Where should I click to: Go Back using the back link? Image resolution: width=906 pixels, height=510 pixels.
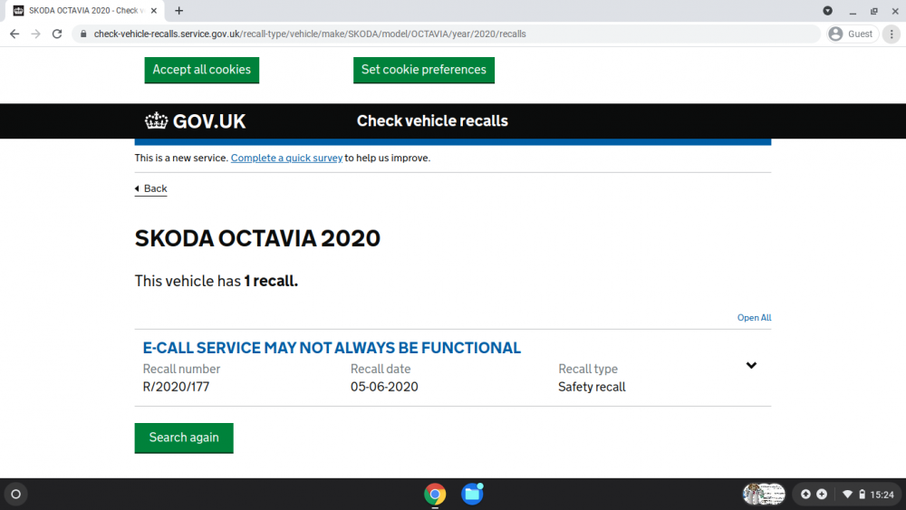tap(150, 188)
